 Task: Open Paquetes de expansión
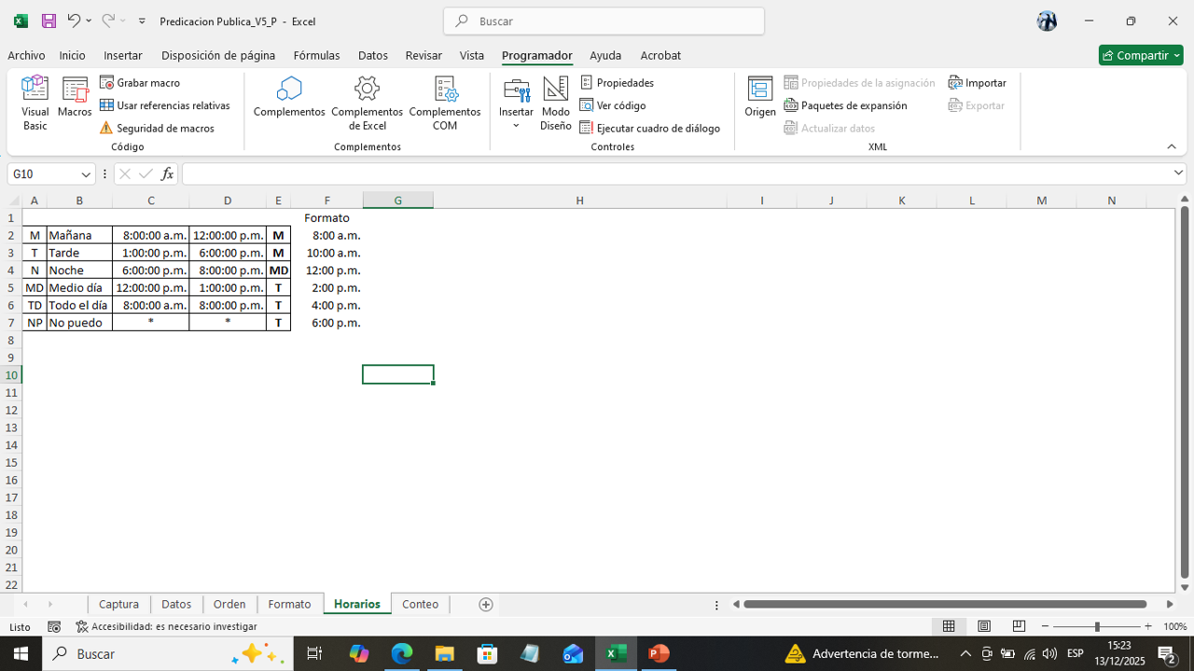click(x=845, y=105)
